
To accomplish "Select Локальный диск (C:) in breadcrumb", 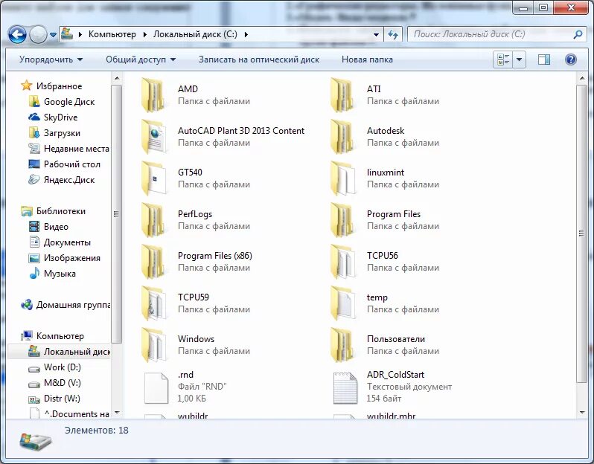I will point(195,34).
